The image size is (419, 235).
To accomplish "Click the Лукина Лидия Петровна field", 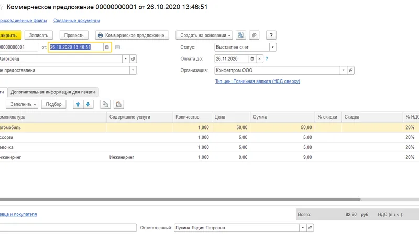I will coord(237,228).
